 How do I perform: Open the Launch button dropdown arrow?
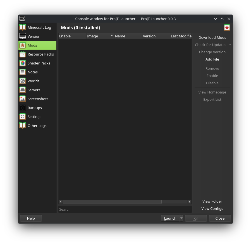(181, 218)
